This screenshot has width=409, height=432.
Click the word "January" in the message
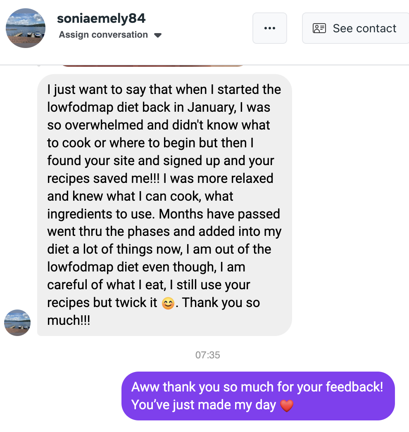coord(211,107)
